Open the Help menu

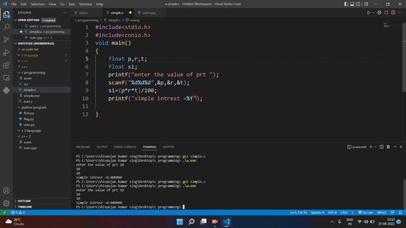pos(100,4)
